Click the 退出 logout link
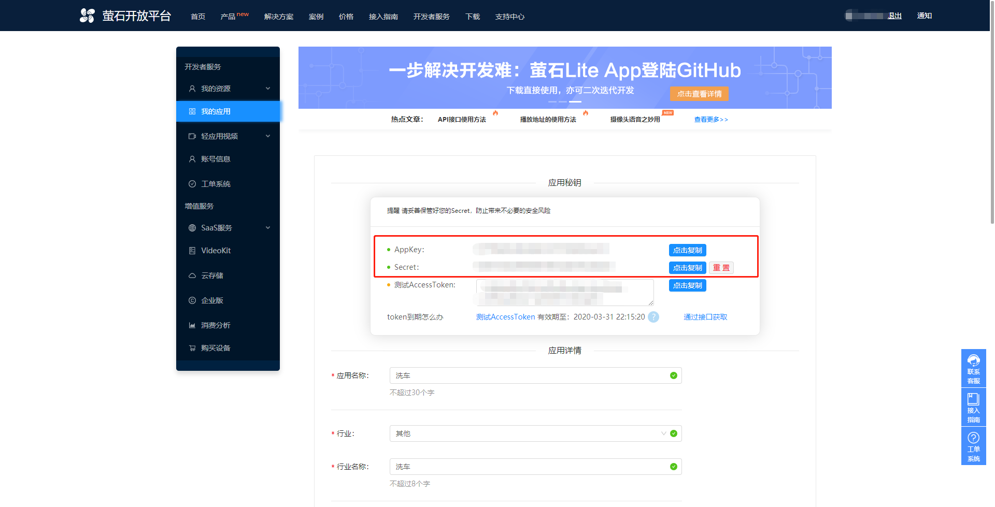Image resolution: width=995 pixels, height=507 pixels. pyautogui.click(x=894, y=16)
